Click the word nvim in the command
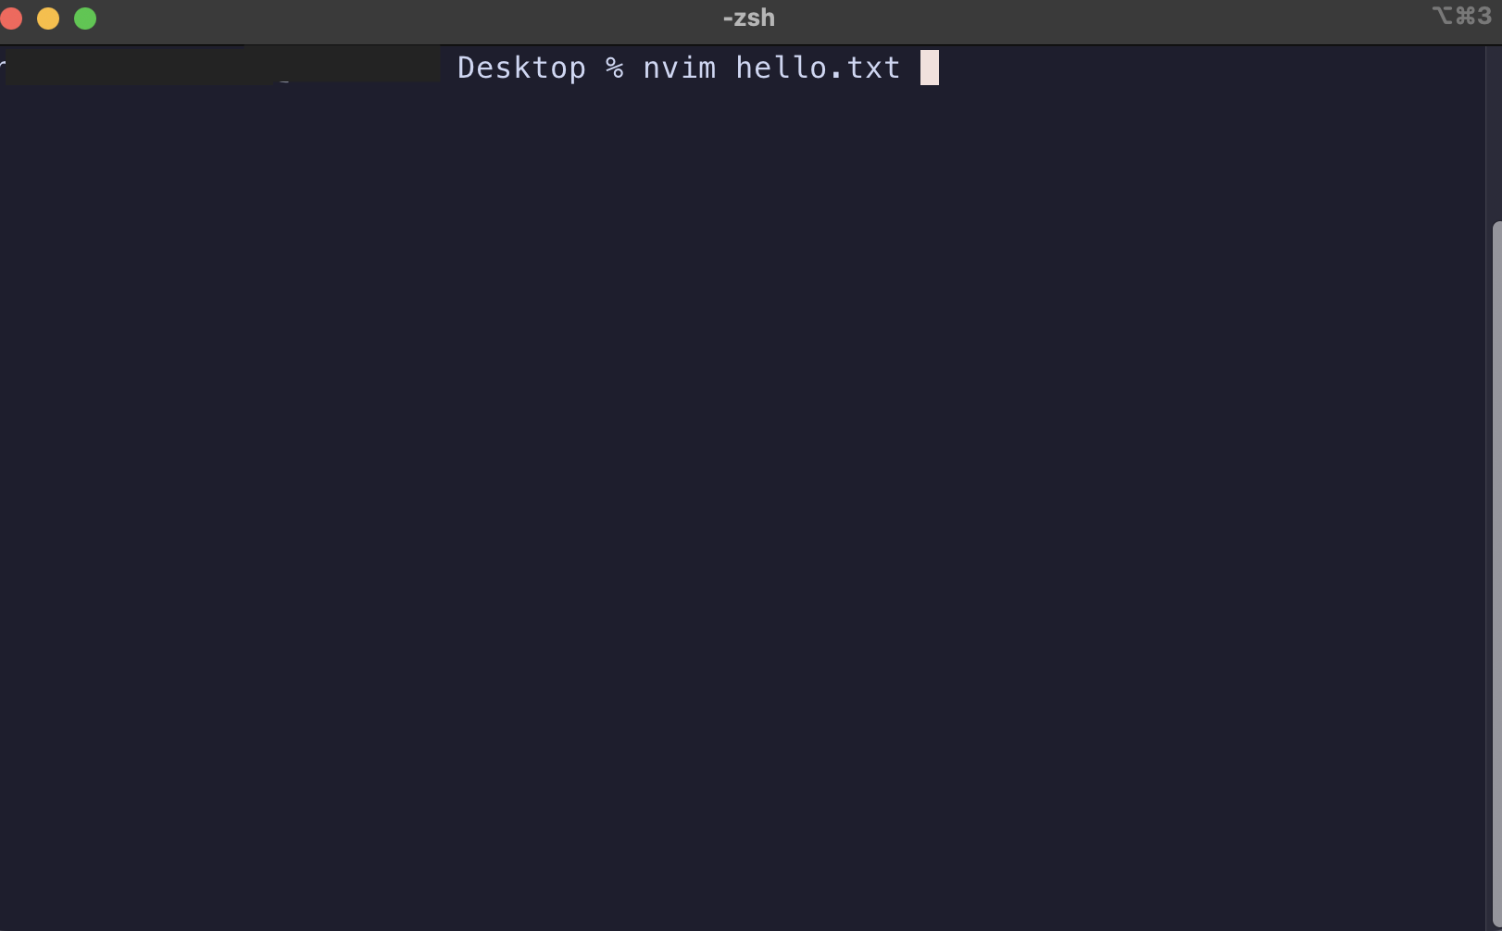Viewport: 1502px width, 931px height. (x=680, y=68)
